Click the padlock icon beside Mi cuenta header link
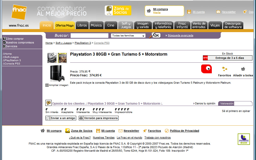 coord(189,12)
